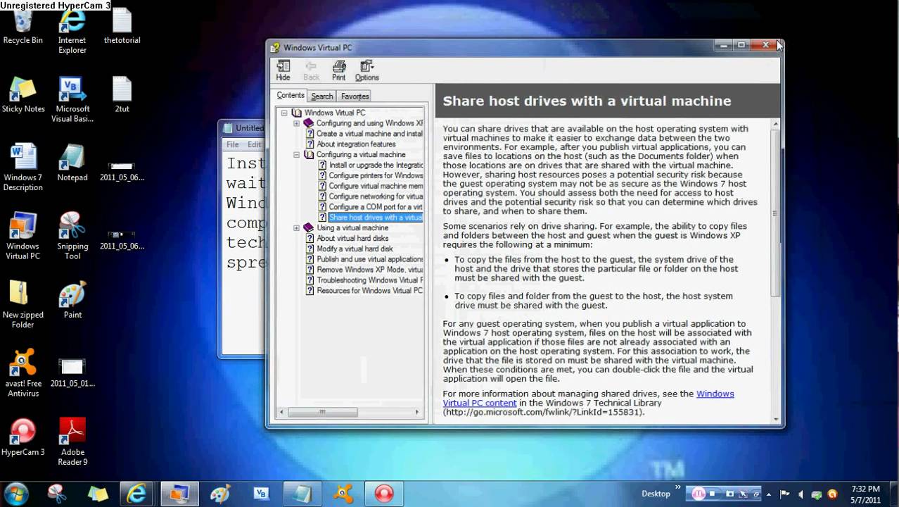Screen dimensions: 899x507
Task: Open the Start menu orb
Action: click(x=16, y=493)
